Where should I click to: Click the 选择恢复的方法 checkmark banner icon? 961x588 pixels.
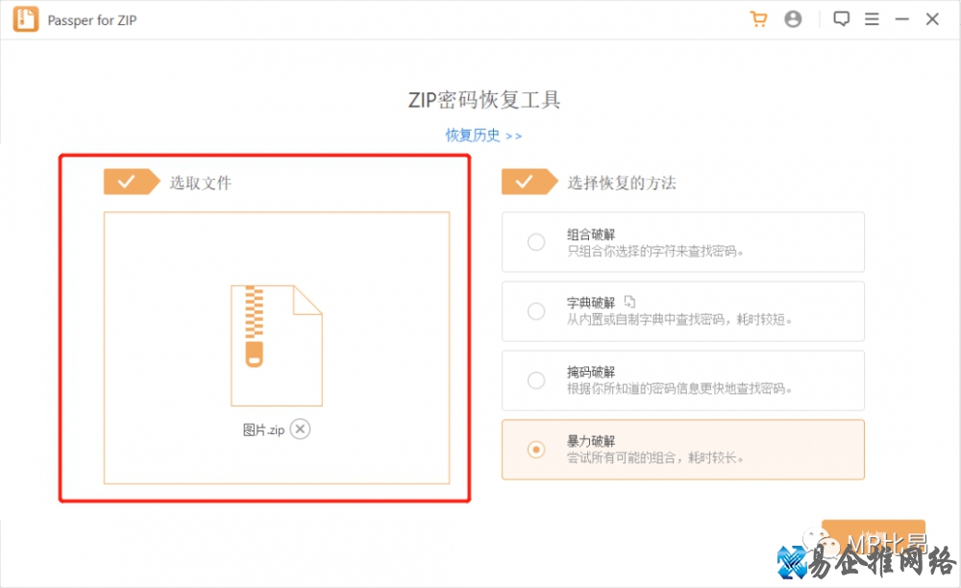click(x=530, y=181)
